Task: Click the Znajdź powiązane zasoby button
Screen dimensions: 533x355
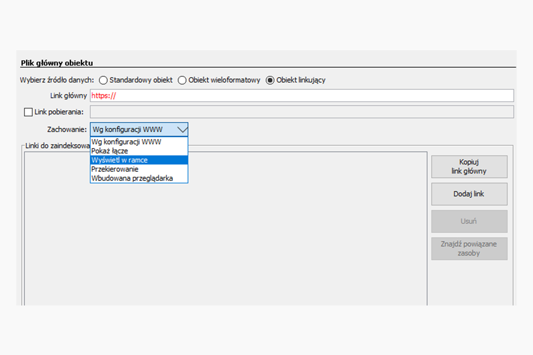Action: [x=469, y=248]
